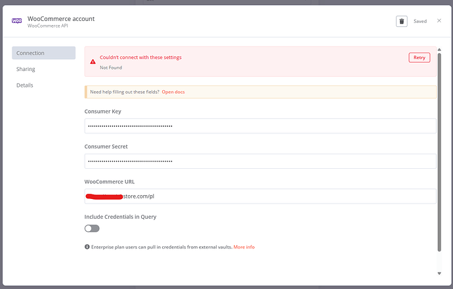Screen dimensions: 453x289
Task: Follow the More info link
Action: (x=244, y=247)
